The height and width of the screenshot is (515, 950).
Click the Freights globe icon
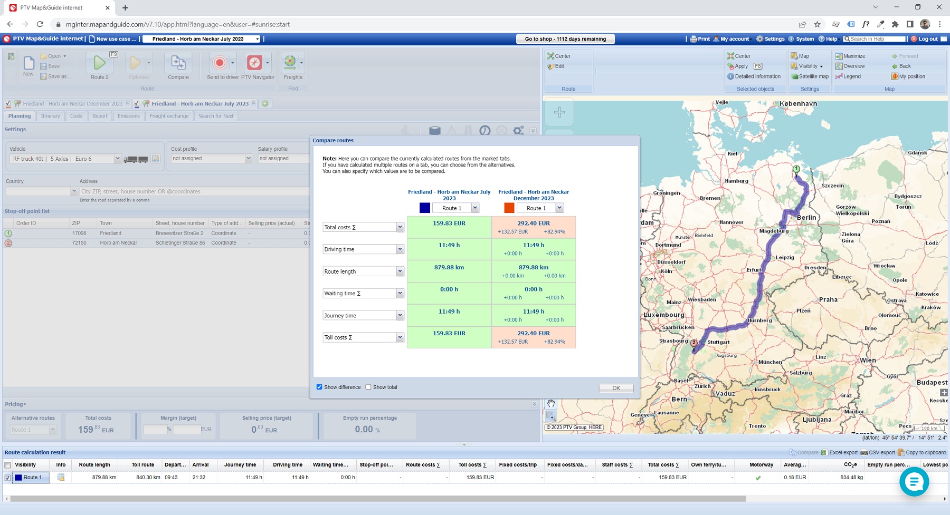click(x=290, y=63)
